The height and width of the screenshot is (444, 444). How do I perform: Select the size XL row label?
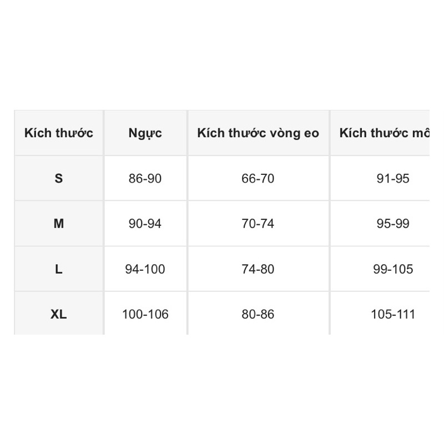59,314
